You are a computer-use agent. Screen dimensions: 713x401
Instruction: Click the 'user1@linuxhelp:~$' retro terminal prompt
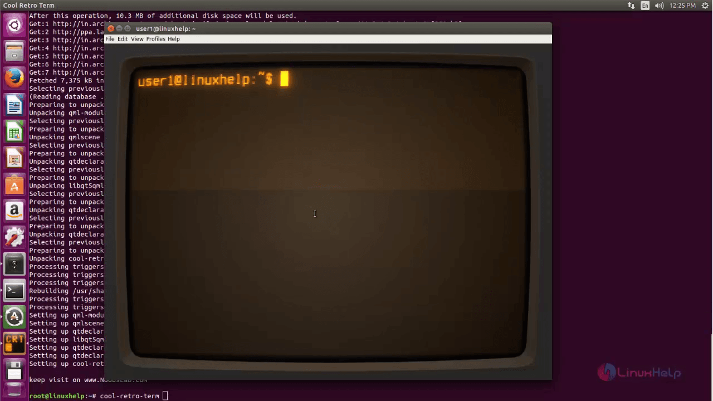(205, 80)
